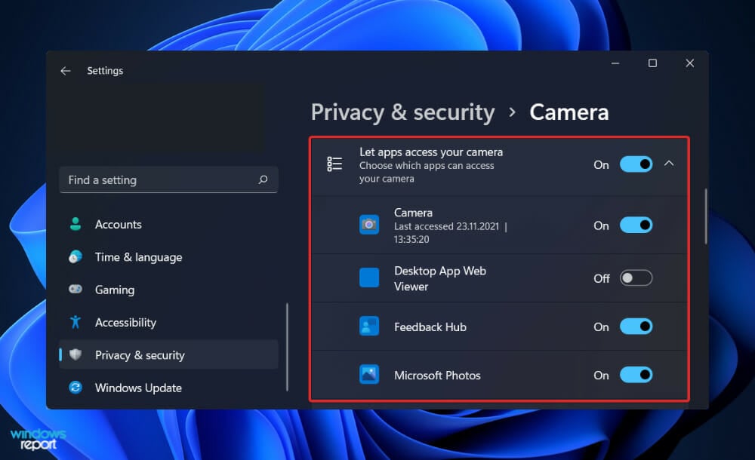Collapse the Let apps access camera section
This screenshot has width=755, height=460.
click(669, 164)
